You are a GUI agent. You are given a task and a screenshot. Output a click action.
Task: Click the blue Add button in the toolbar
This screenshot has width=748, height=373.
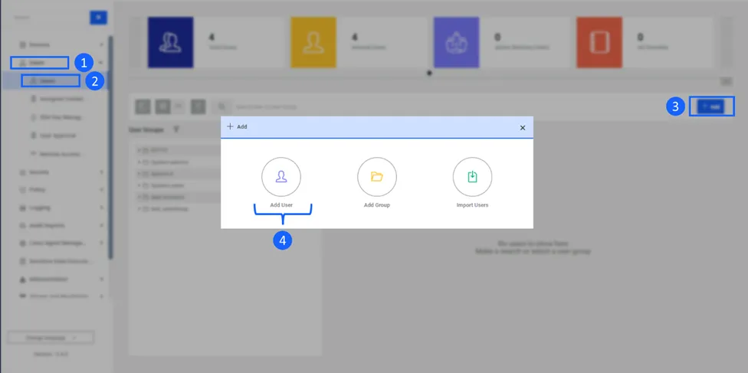coord(710,106)
